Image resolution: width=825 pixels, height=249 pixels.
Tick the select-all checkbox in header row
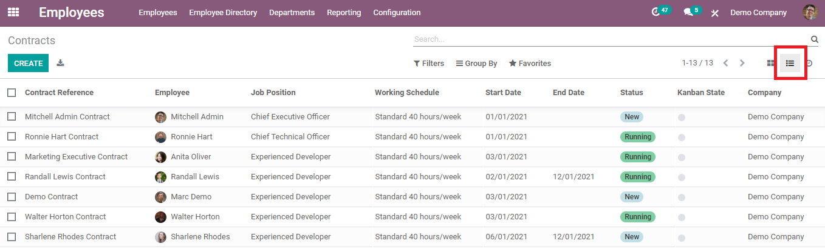click(12, 93)
